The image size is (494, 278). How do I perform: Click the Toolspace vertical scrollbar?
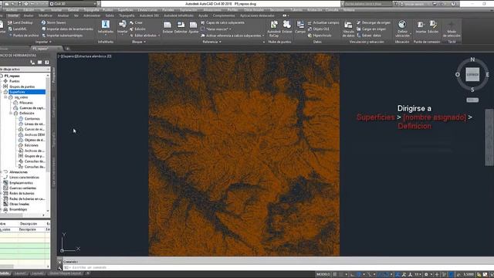[48, 126]
